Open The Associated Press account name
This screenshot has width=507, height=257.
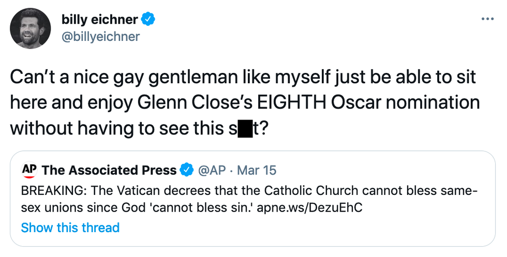pyautogui.click(x=109, y=170)
